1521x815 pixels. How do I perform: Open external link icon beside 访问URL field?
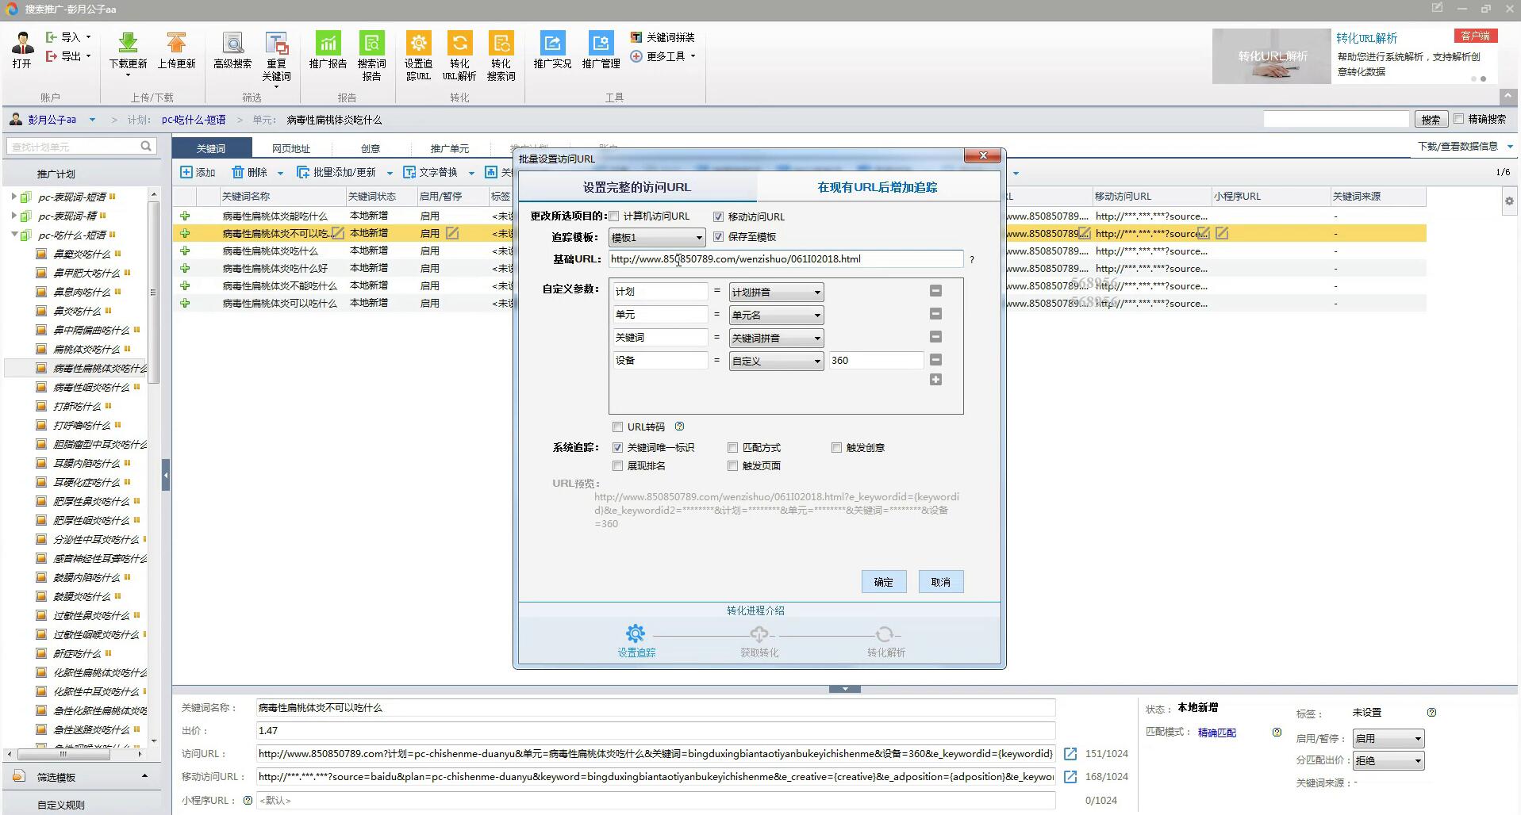pos(1070,754)
